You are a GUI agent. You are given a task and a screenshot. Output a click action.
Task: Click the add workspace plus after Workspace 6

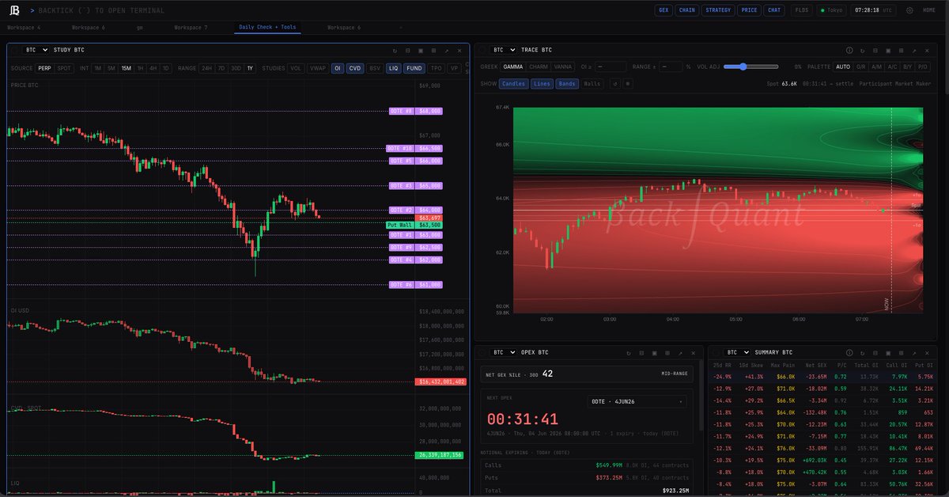pyautogui.click(x=400, y=27)
